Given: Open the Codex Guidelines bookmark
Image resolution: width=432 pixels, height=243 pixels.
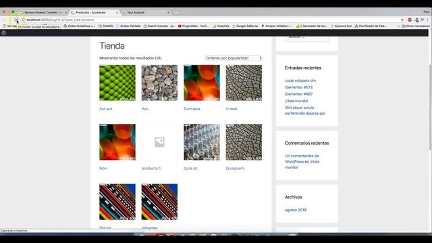Looking at the screenshot, I should point(79,26).
